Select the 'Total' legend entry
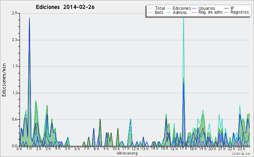 [x=160, y=8]
